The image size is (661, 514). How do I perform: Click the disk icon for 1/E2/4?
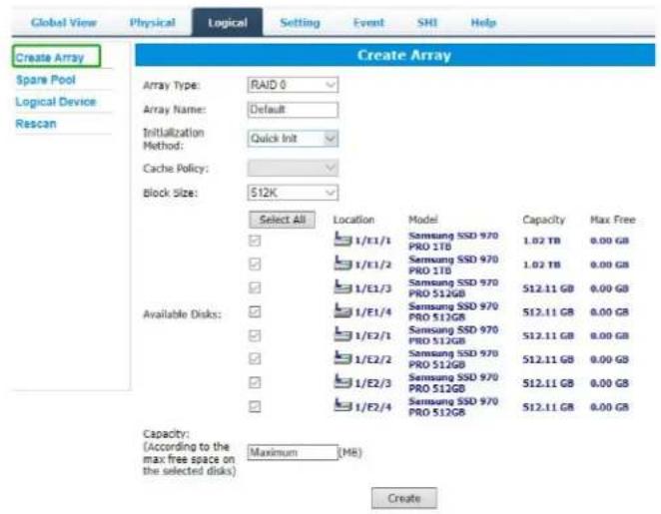coord(342,405)
